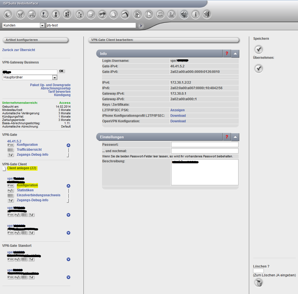
Task: Click Anzeigen for L2TP/IPSEC PSK
Action: pos(177,110)
